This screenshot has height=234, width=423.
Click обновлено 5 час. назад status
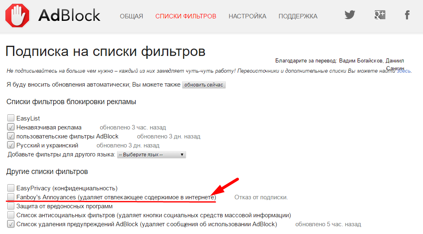pyautogui.click(x=328, y=224)
